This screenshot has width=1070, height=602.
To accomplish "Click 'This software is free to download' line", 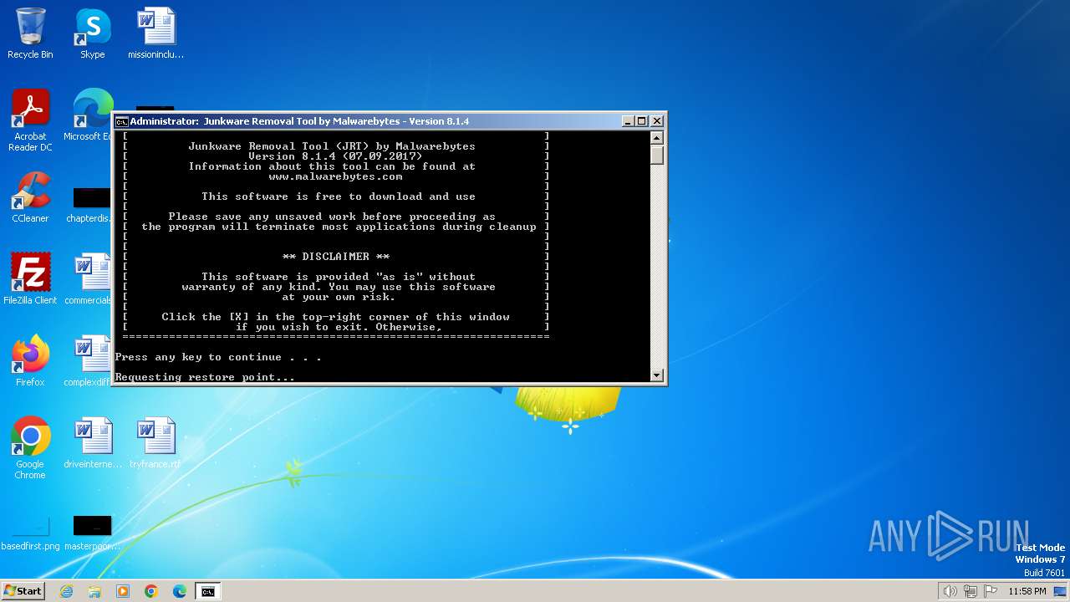I will pyautogui.click(x=338, y=196).
